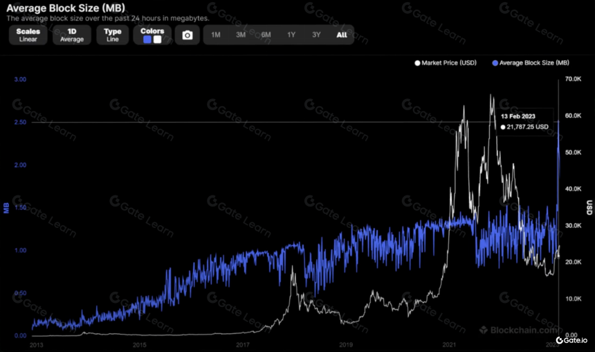Click the blue color swatch

pos(147,39)
